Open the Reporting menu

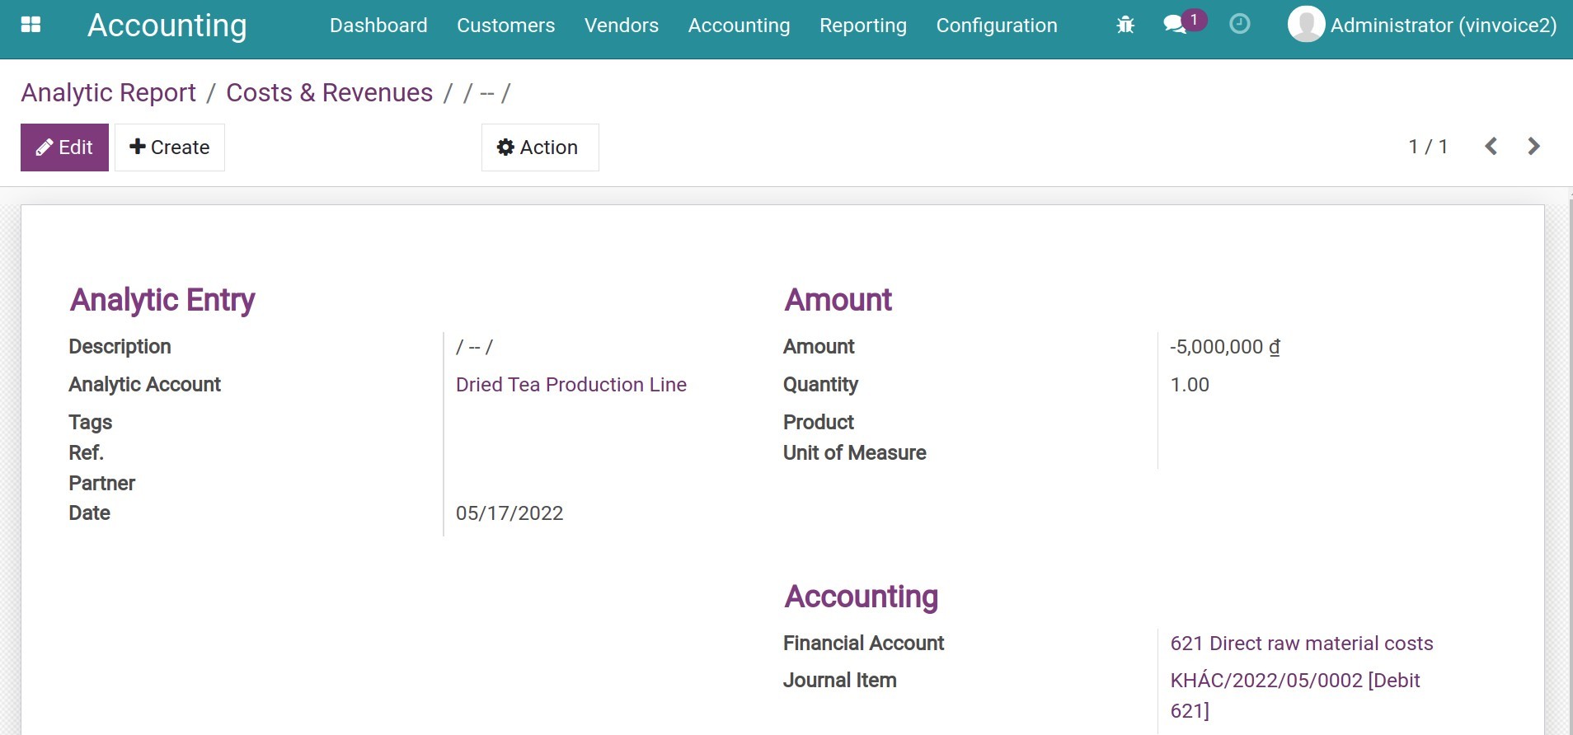(862, 26)
